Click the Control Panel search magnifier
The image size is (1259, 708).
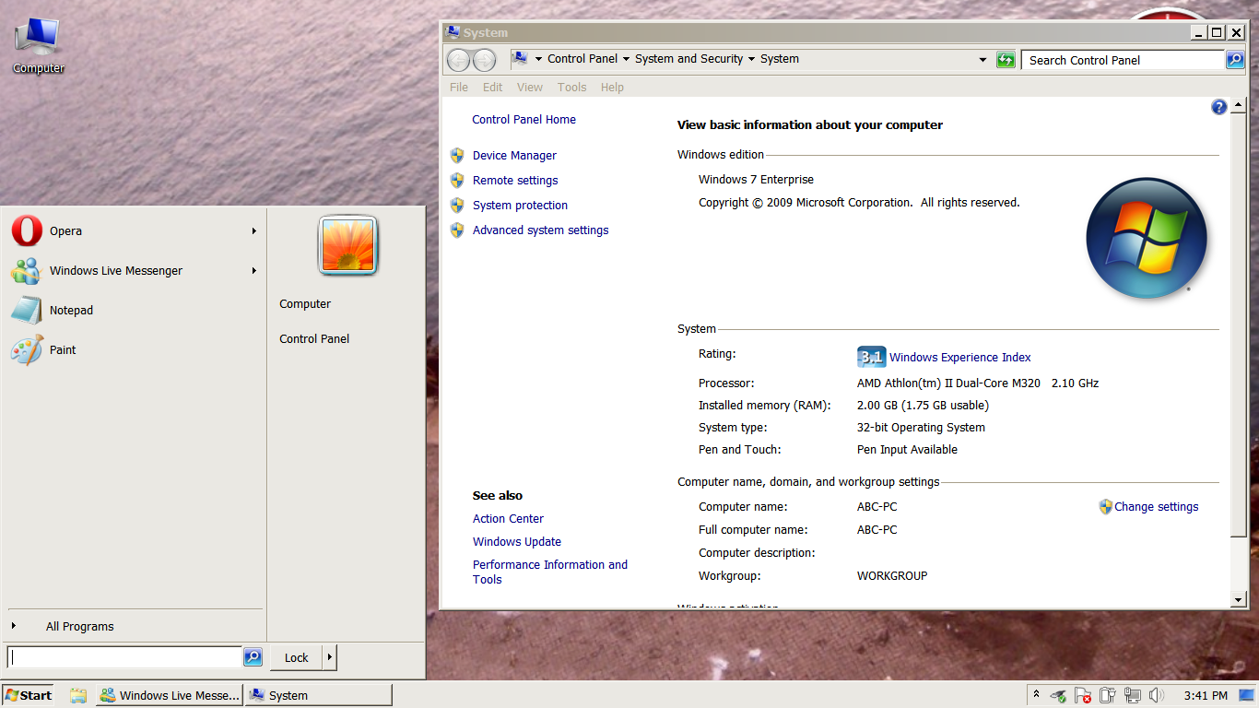[x=1235, y=60]
